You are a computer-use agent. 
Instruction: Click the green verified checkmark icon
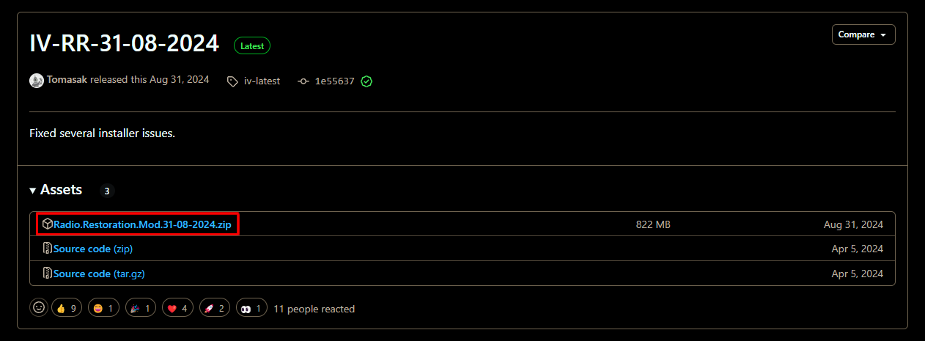tap(366, 81)
